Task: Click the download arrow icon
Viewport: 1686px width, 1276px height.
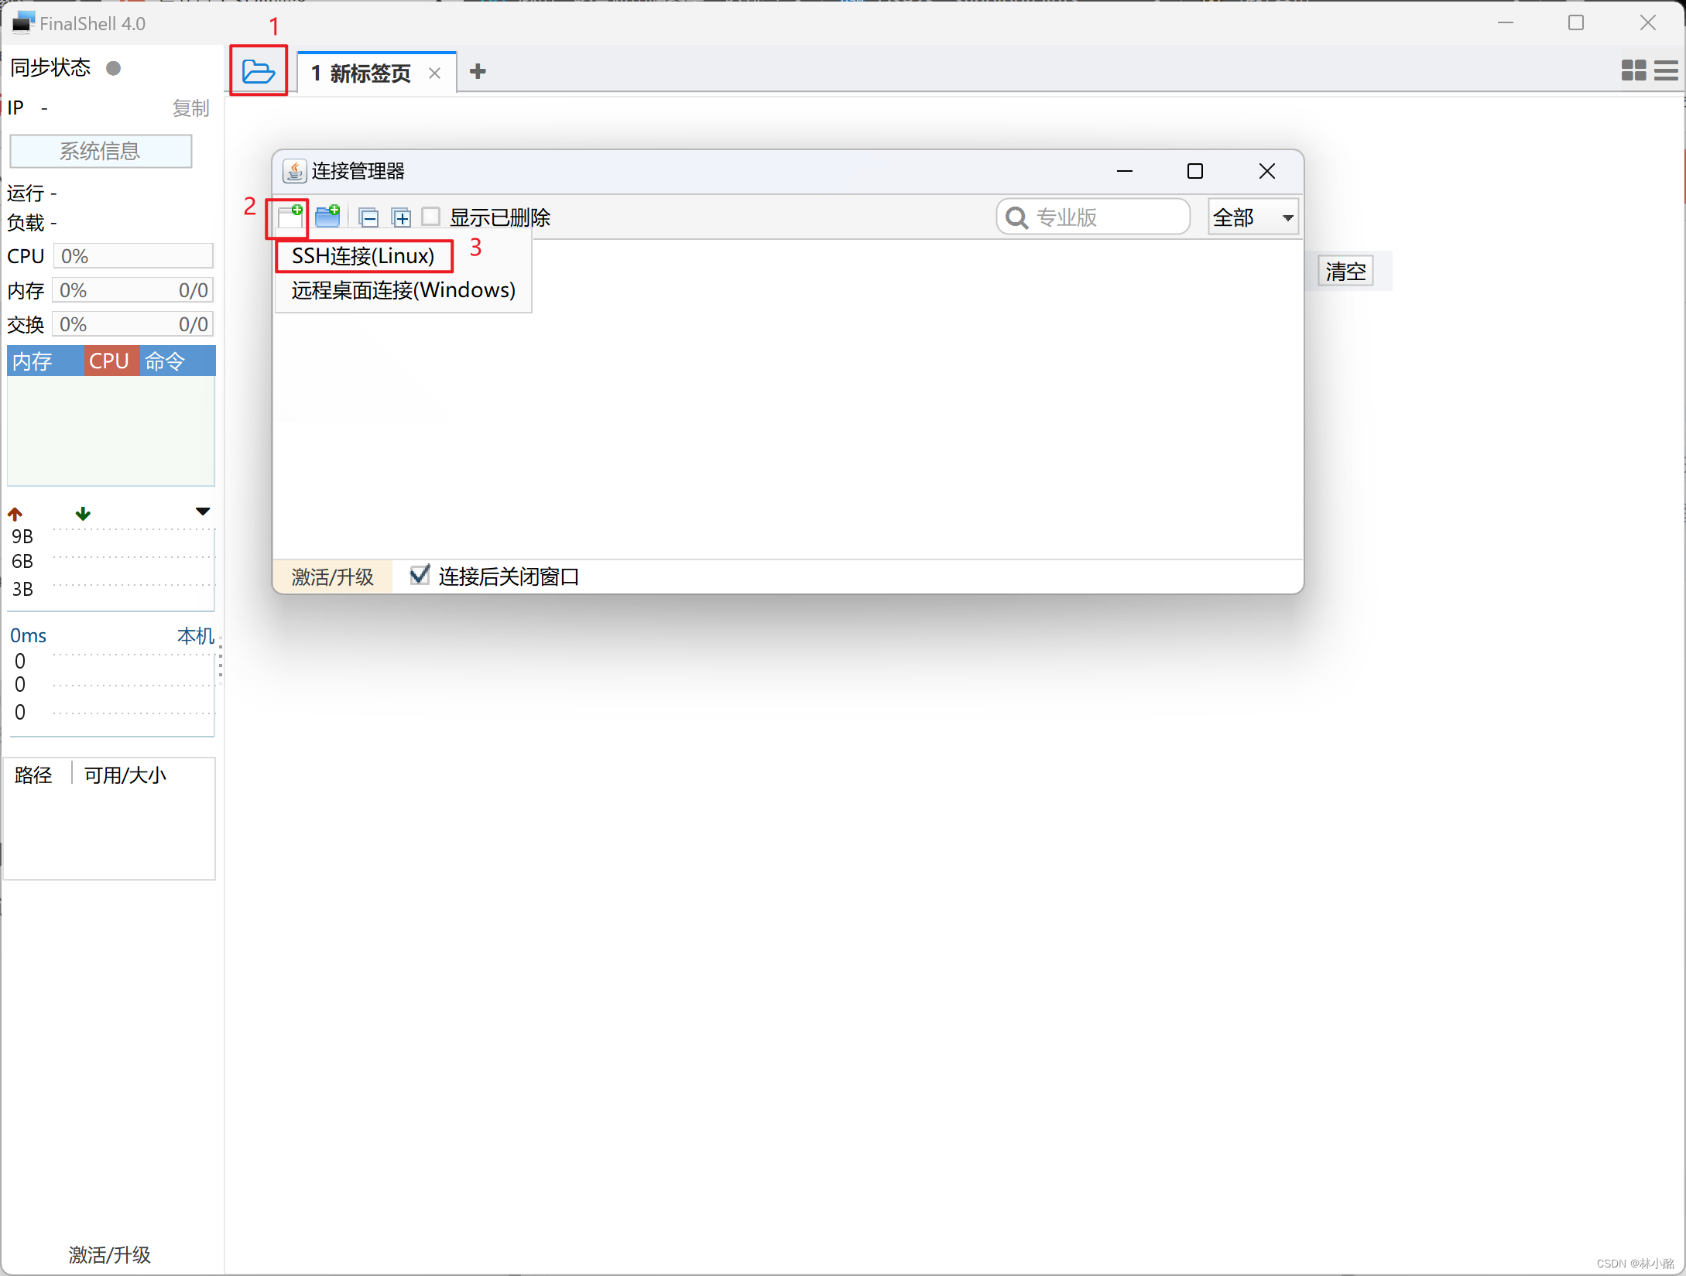Action: [83, 514]
